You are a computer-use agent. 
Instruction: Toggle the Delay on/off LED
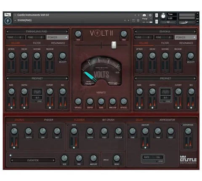128,125
